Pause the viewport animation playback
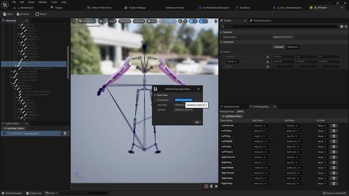Viewport: 349px width, 196px height. [211, 186]
